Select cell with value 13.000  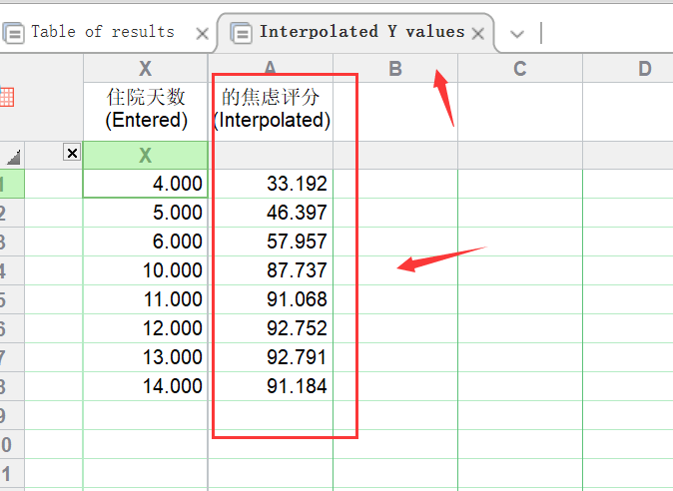pos(146,357)
